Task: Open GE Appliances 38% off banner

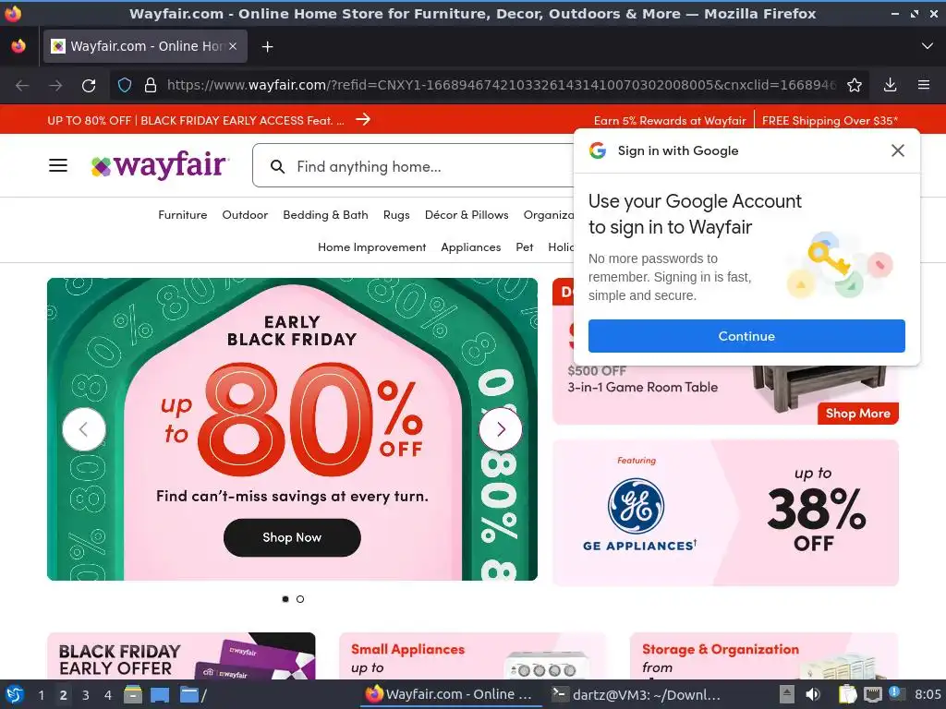Action: coord(725,512)
